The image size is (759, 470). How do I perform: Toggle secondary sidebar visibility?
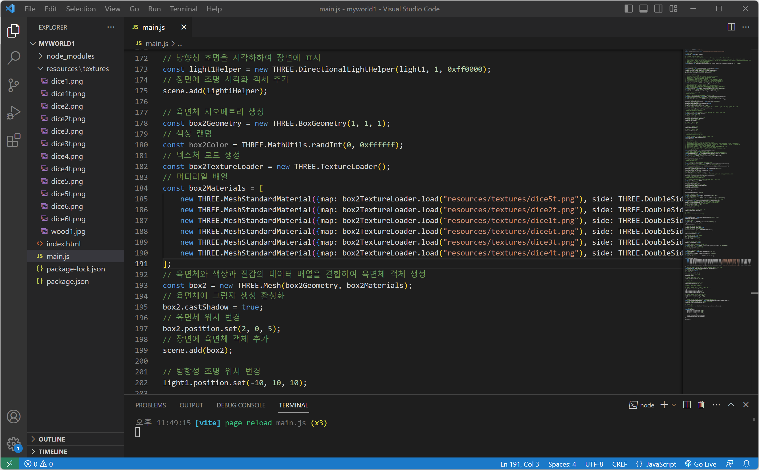658,9
